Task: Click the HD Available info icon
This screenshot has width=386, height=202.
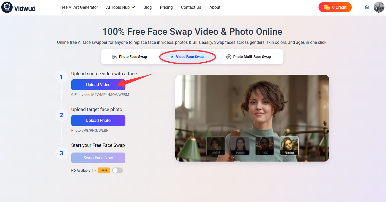Action: [x=93, y=170]
